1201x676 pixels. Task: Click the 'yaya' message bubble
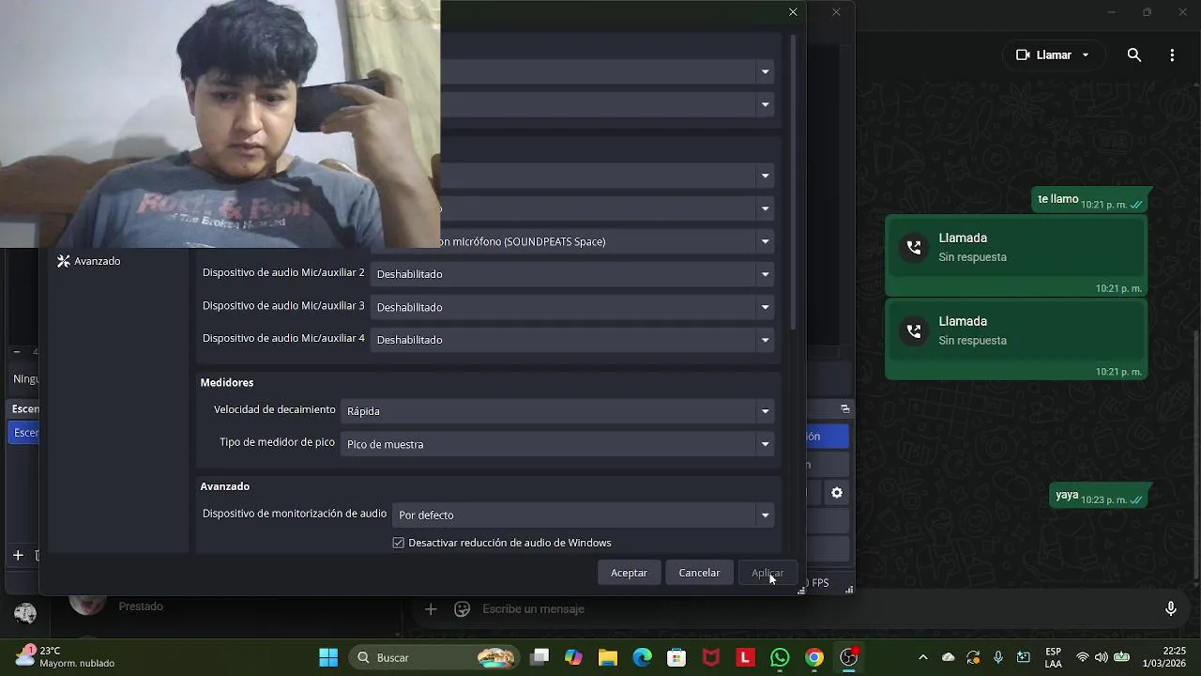click(x=1100, y=496)
